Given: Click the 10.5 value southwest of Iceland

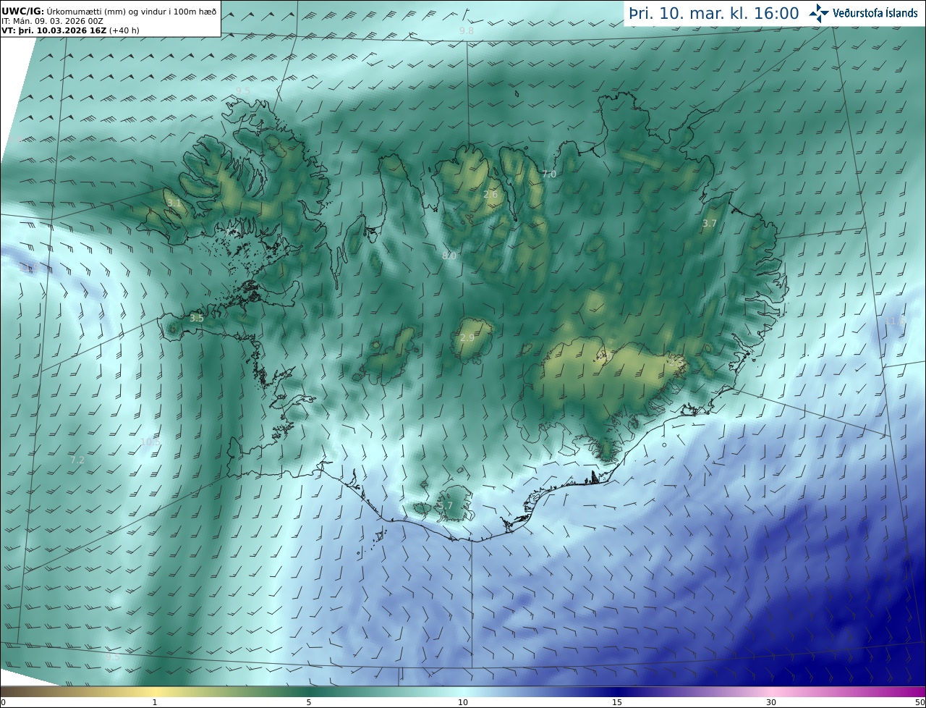Looking at the screenshot, I should click(x=150, y=442).
